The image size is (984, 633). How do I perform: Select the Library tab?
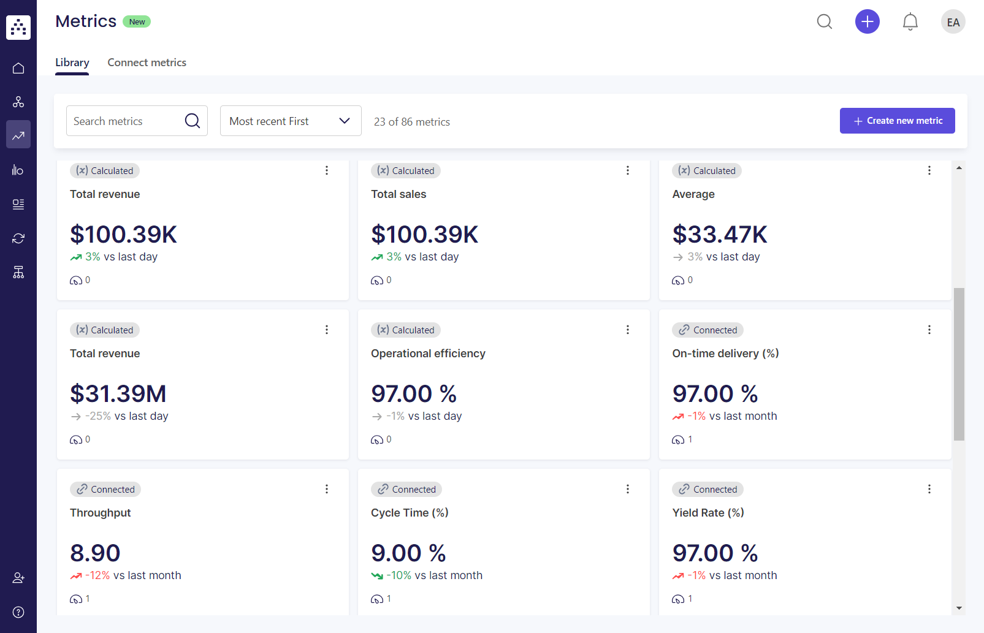pos(72,63)
